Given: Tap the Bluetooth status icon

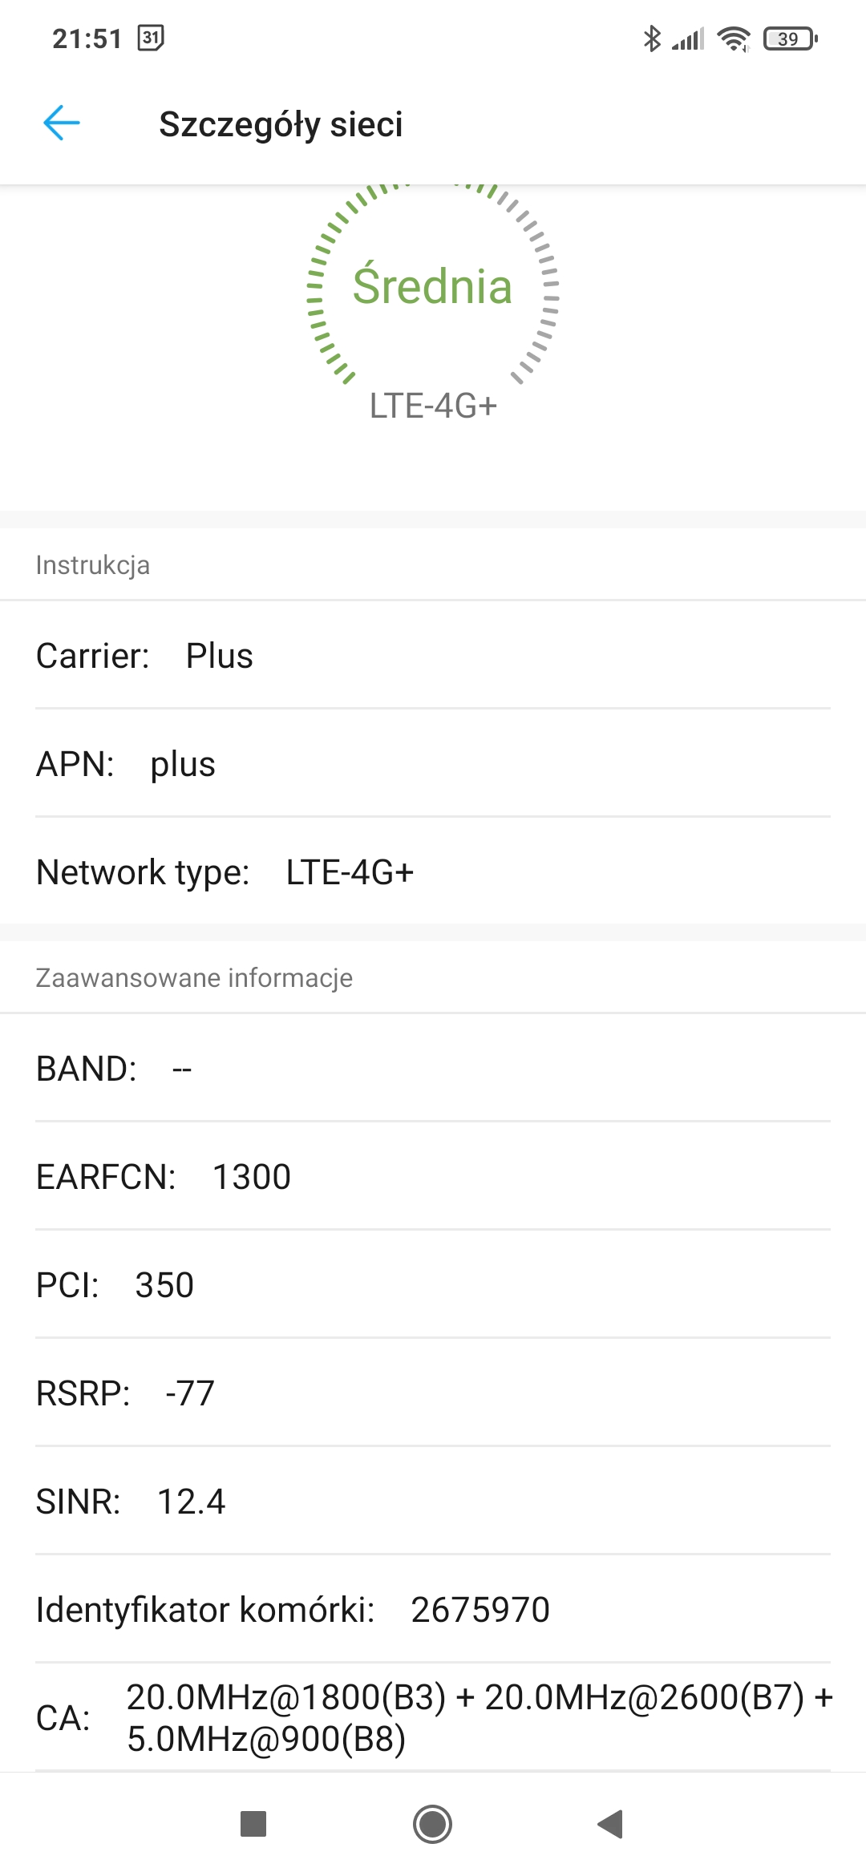Looking at the screenshot, I should pyautogui.click(x=652, y=38).
